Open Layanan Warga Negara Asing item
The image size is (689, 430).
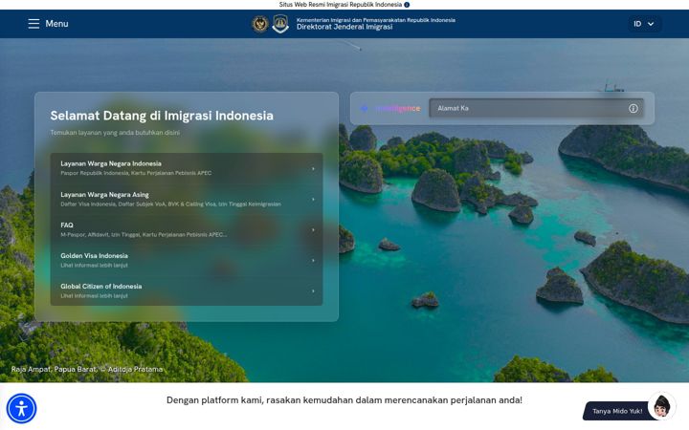(187, 199)
